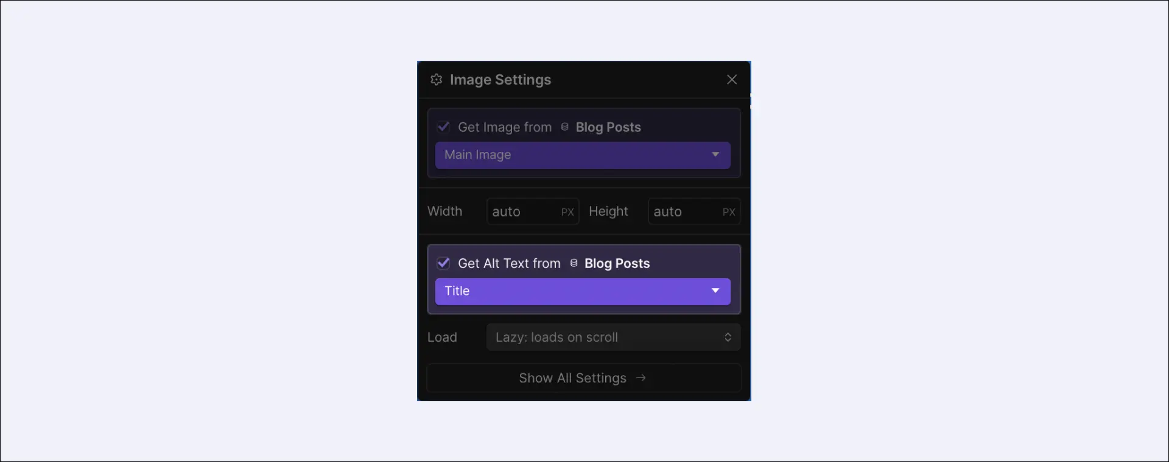This screenshot has height=462, width=1169.
Task: Uncheck Get Alt Text from Blog Posts
Action: click(x=443, y=263)
